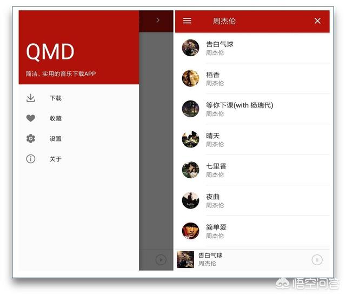Click artist name under 简单爱

pos(215,236)
